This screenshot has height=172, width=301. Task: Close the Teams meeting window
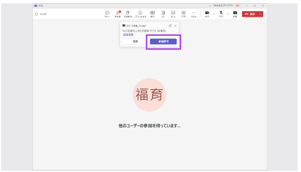pos(263,6)
